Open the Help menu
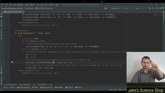 click(x=57, y=5)
